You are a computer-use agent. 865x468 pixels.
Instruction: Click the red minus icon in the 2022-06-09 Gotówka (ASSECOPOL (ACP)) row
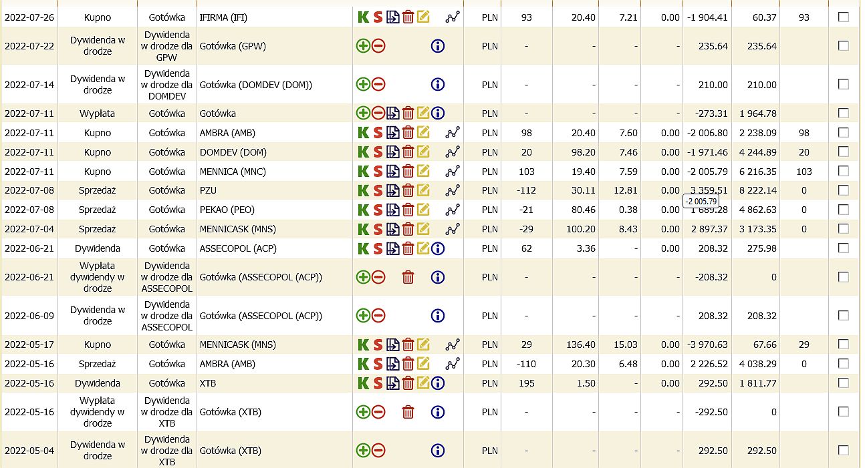tap(378, 316)
